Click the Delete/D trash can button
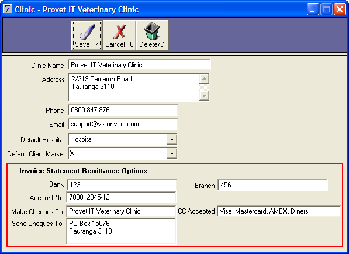Viewport: 349px width, 254px height. coord(152,35)
